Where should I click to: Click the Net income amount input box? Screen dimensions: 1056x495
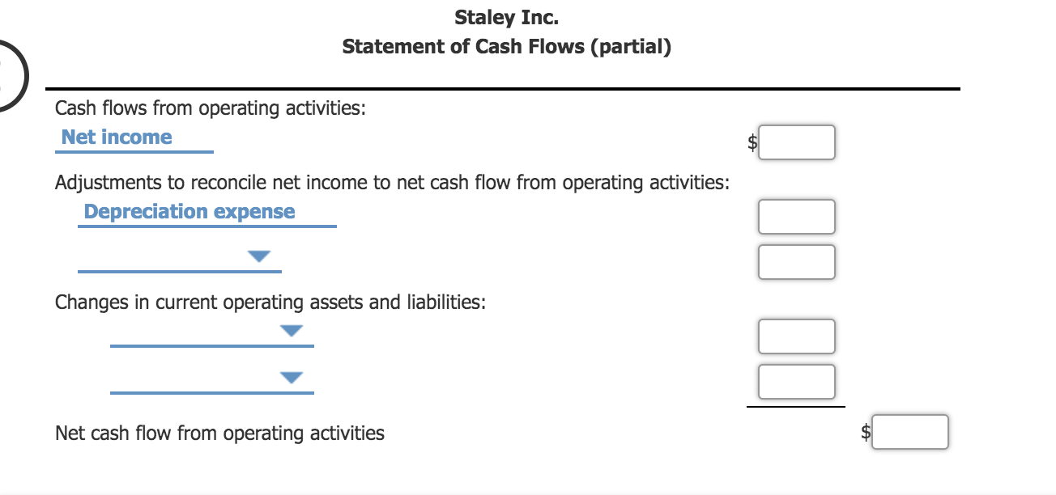(x=796, y=142)
